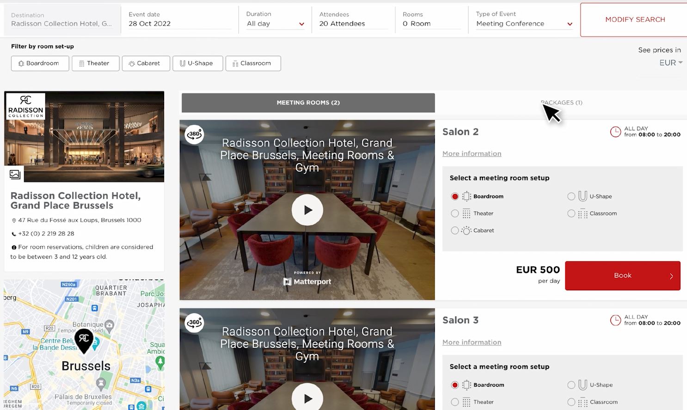The width and height of the screenshot is (687, 410).
Task: Open the hotel photo gallery icon
Action: pos(15,174)
